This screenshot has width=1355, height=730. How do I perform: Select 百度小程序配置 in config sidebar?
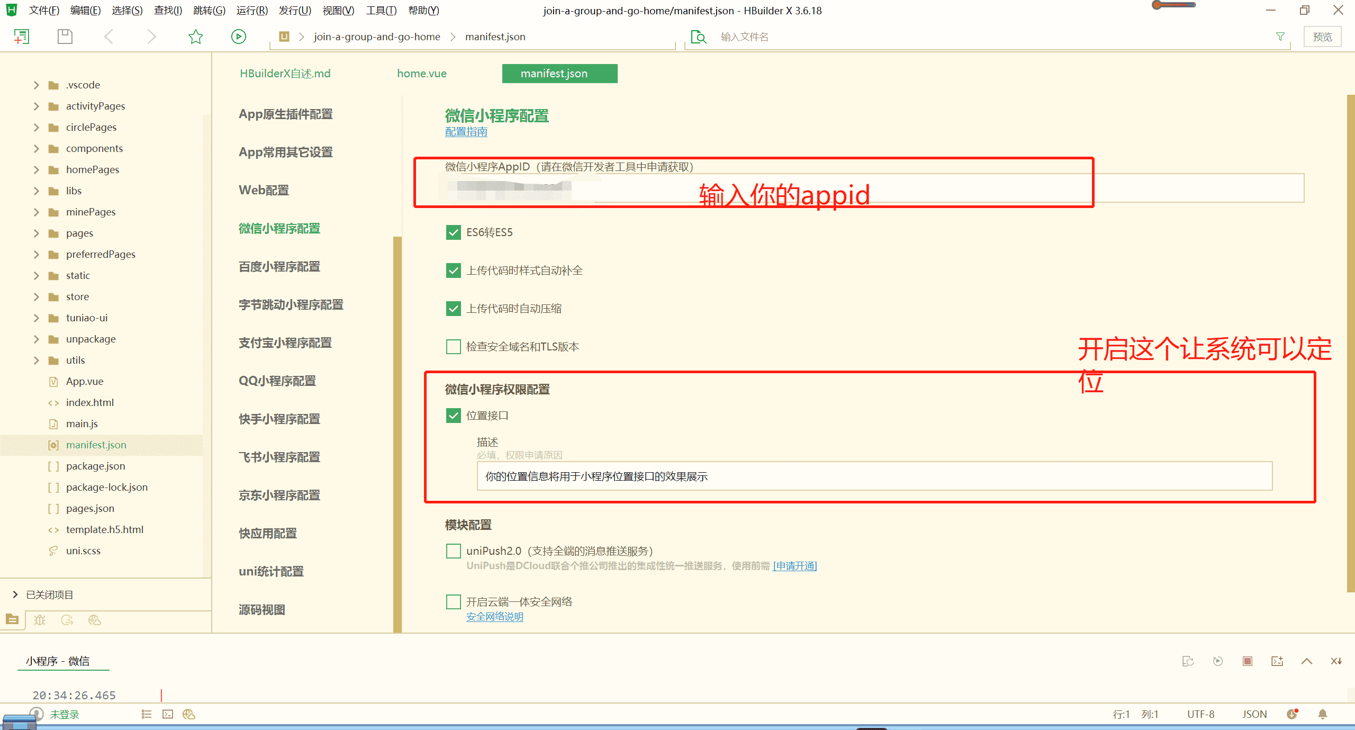click(279, 267)
